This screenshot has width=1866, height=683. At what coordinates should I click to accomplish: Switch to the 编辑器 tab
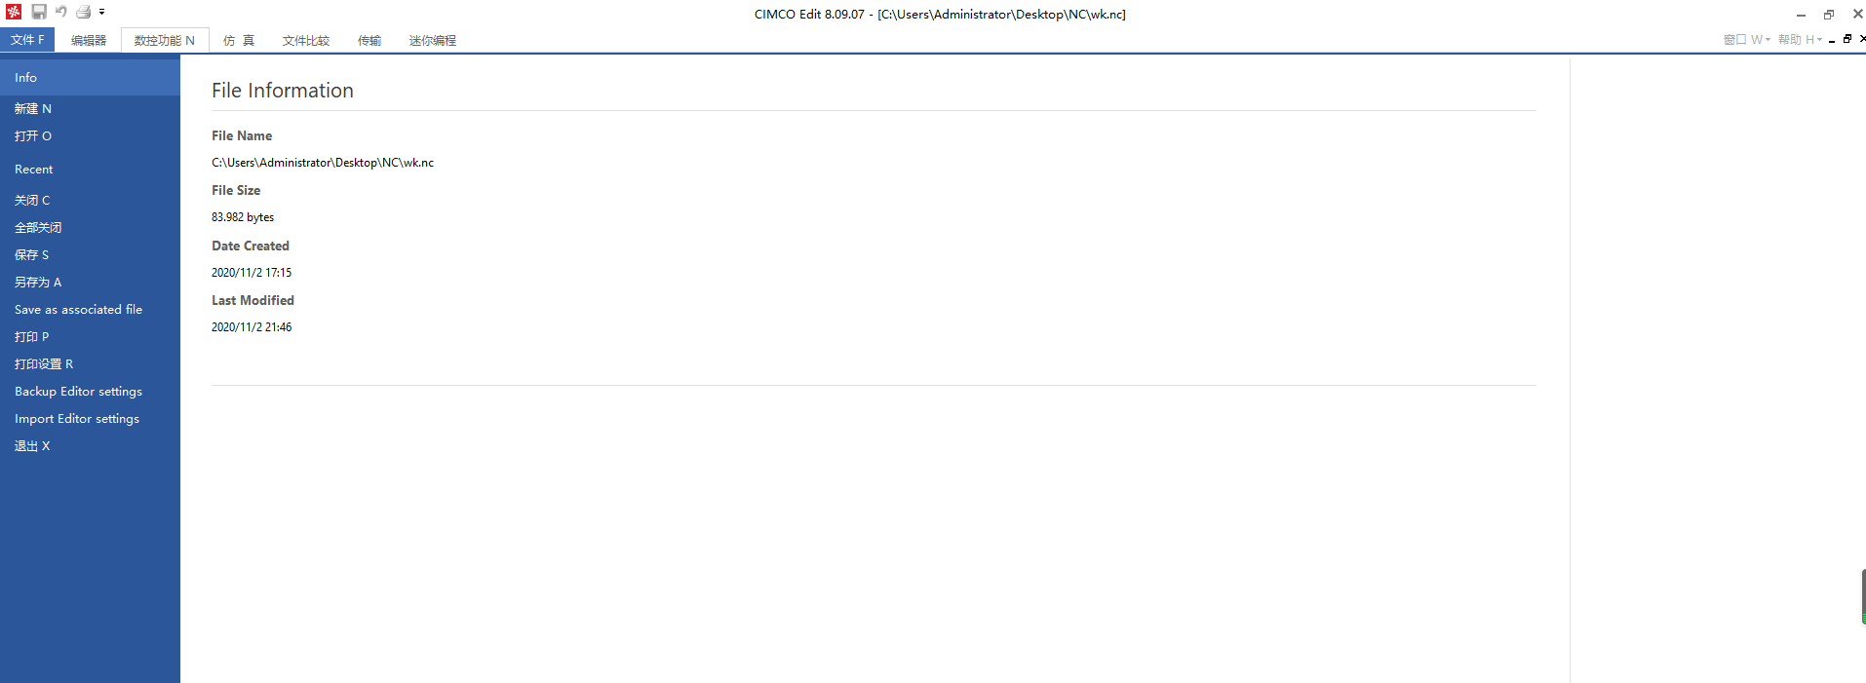[89, 40]
